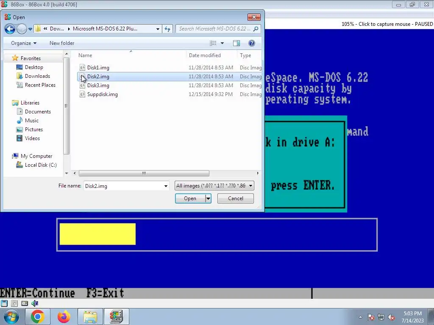Viewport: 434px width, 325px height.
Task: Cancel the Open dialog
Action: coord(236,198)
